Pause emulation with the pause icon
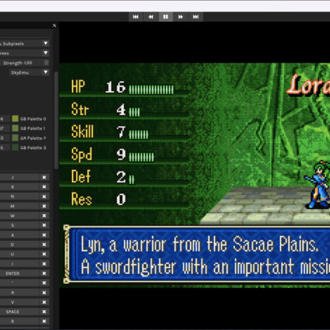This screenshot has width=330, height=330. click(166, 16)
